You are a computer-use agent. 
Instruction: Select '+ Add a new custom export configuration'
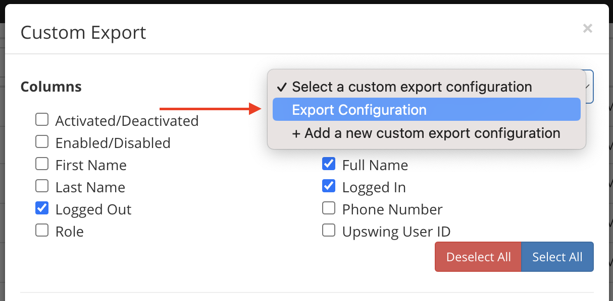pos(427,133)
